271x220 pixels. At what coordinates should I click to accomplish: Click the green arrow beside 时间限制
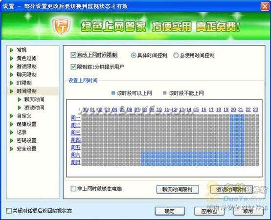pos(12,91)
